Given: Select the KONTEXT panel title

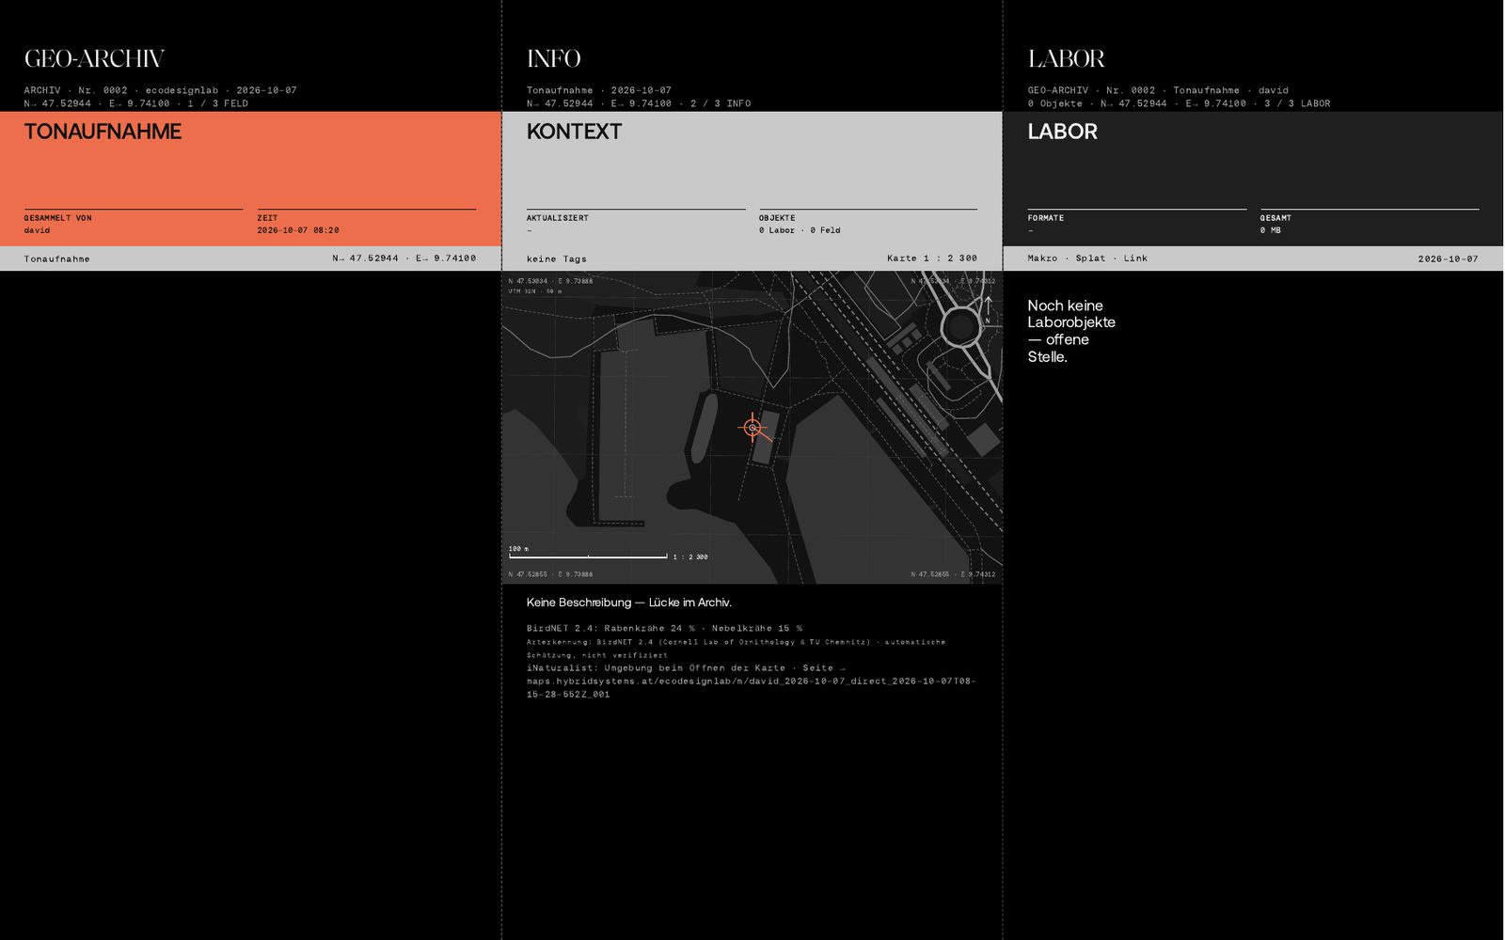Looking at the screenshot, I should point(574,132).
